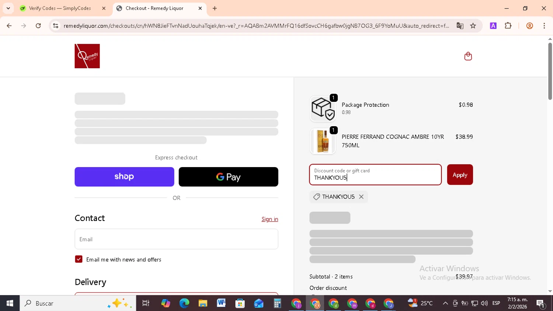This screenshot has height=311, width=553.
Task: Translate this page icon
Action: point(460,26)
